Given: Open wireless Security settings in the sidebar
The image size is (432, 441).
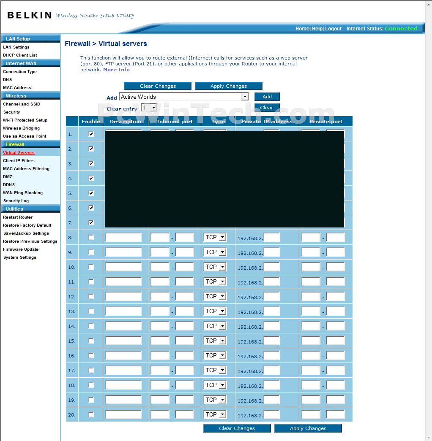Looking at the screenshot, I should 11,112.
